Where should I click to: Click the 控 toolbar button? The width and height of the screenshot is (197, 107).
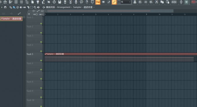tap(140, 2)
